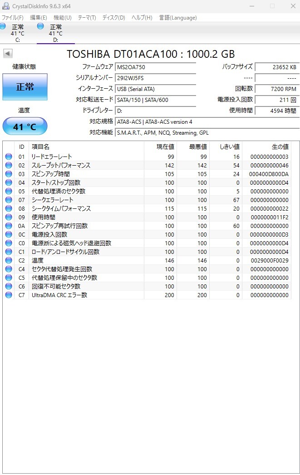The width and height of the screenshot is (300, 475).
Task: Click the 生の値 column header
Action: pos(266,147)
